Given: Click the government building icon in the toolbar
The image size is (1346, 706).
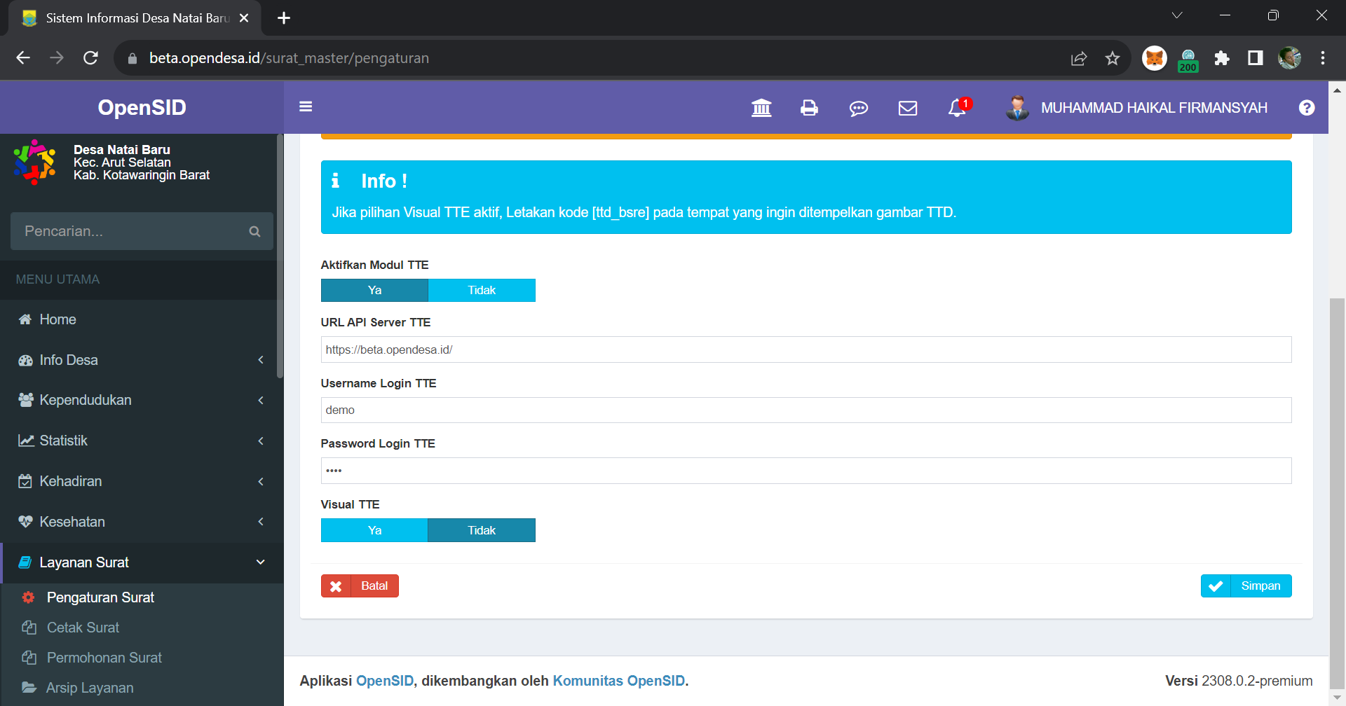Looking at the screenshot, I should [x=761, y=109].
